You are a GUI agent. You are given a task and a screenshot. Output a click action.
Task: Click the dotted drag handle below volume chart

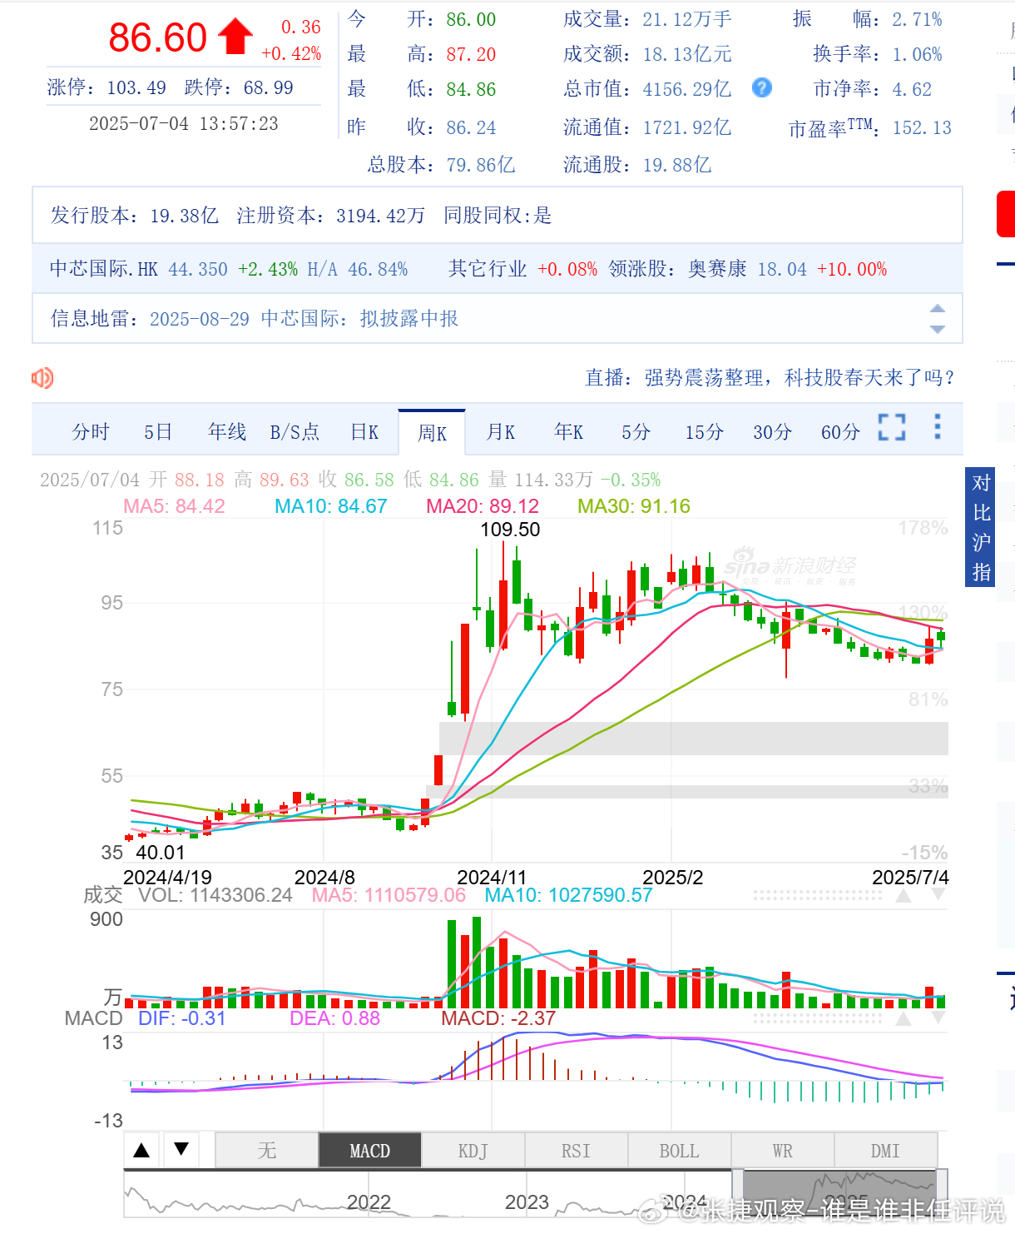point(818,895)
